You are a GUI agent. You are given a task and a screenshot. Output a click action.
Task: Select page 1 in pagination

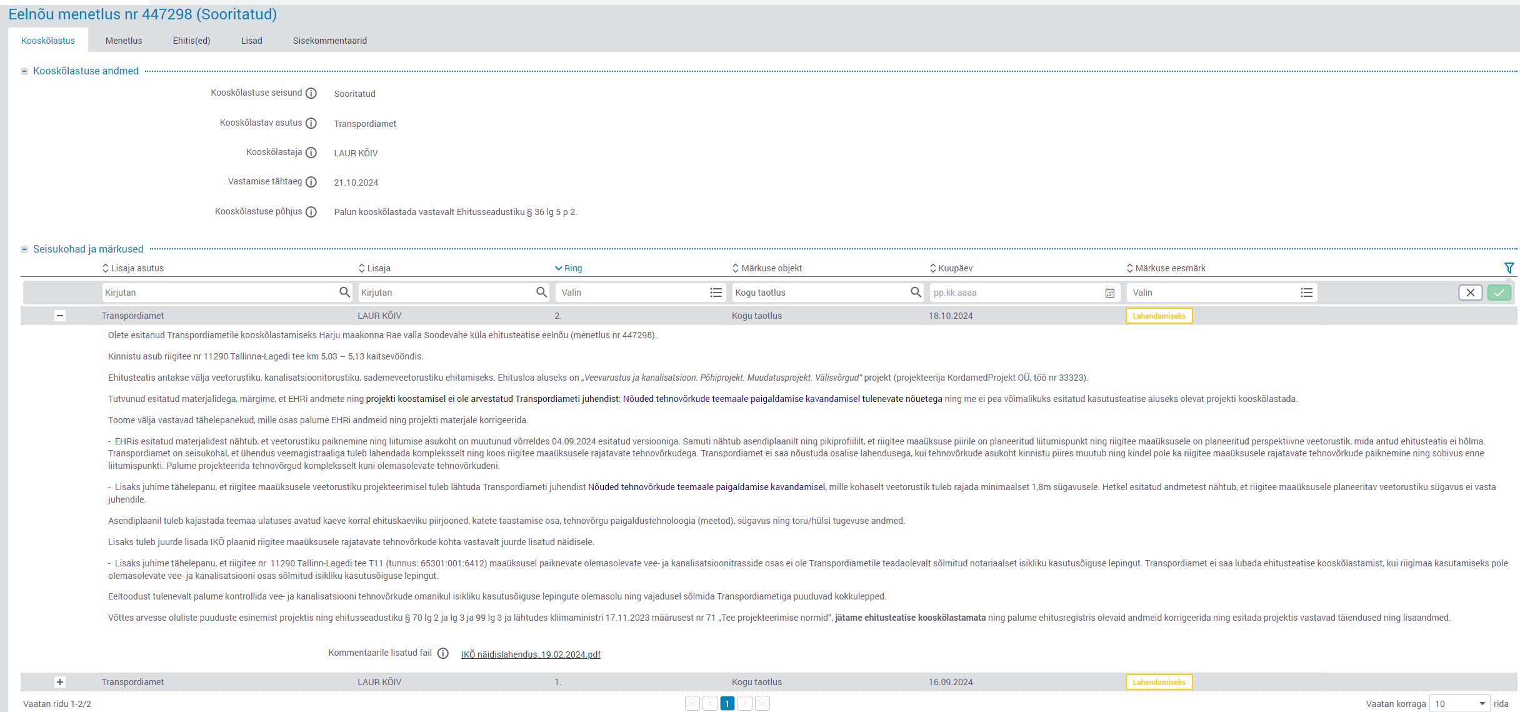[x=727, y=703]
